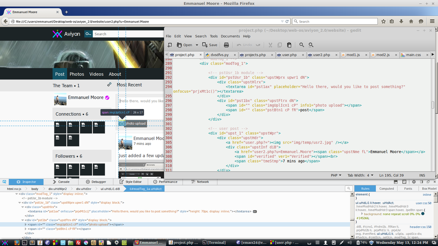Switch to the Performance devtools tab
438x246 pixels.
click(x=165, y=181)
